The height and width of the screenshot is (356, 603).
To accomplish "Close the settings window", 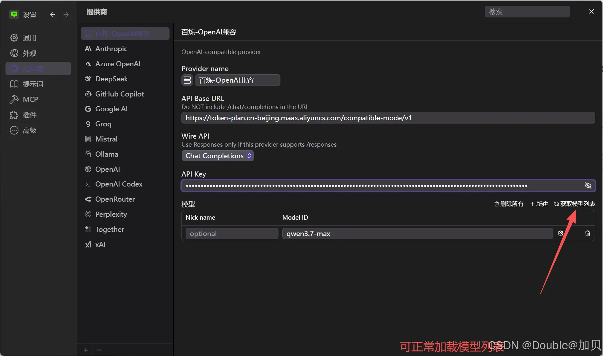I will (591, 12).
